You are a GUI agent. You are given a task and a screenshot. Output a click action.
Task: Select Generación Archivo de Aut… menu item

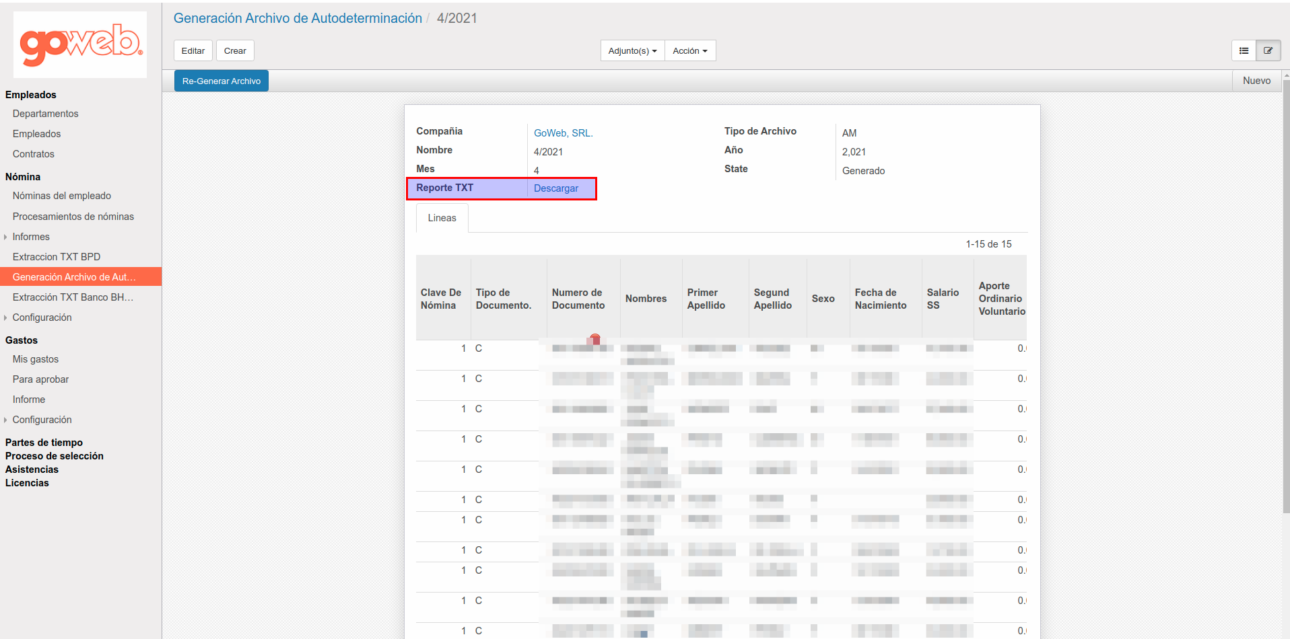tap(81, 277)
